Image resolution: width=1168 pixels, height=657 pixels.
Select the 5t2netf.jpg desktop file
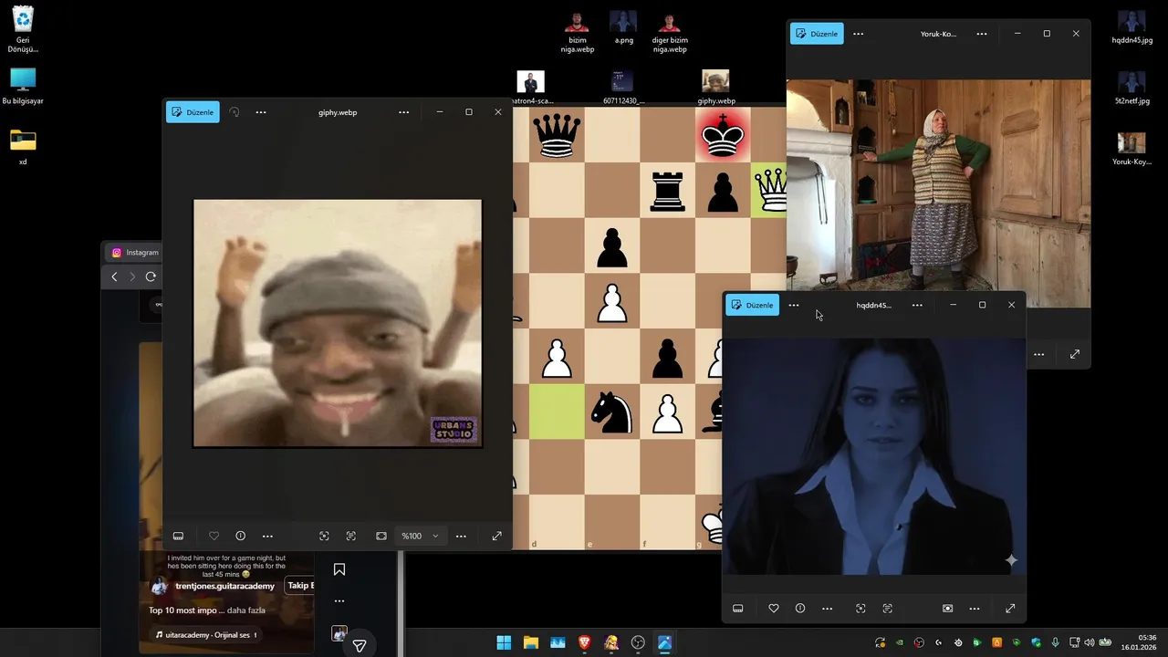tap(1131, 89)
